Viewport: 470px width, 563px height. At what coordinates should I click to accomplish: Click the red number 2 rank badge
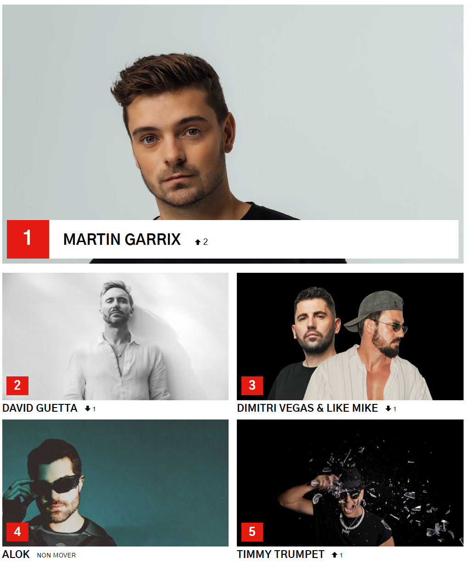17,386
